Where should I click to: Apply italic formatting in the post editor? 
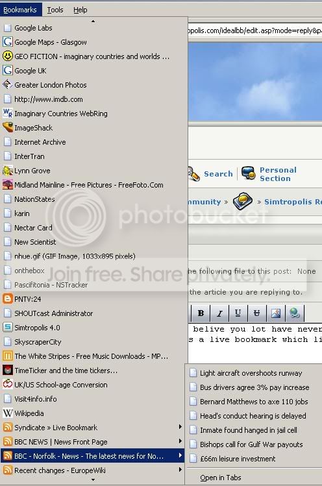click(219, 313)
